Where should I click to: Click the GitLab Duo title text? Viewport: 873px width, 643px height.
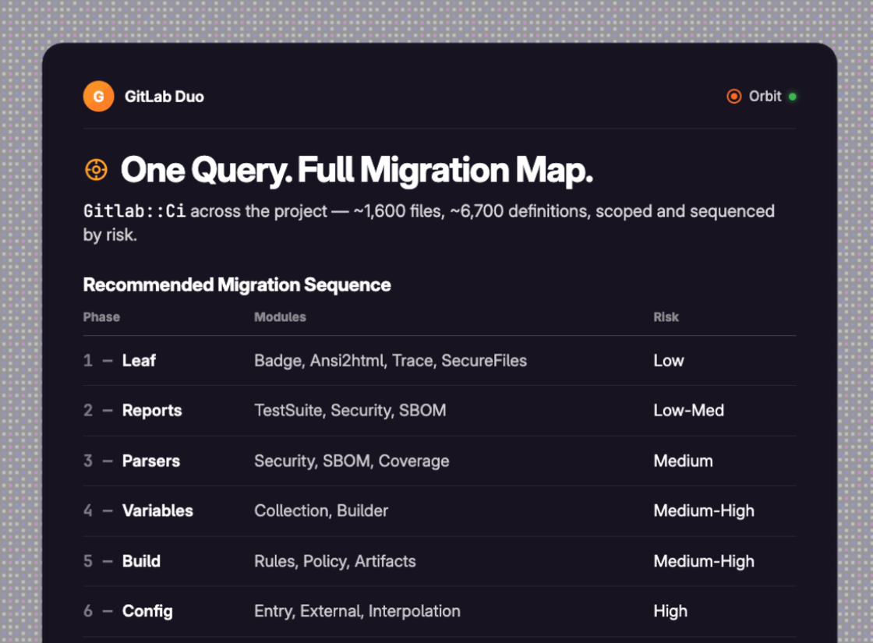(164, 97)
